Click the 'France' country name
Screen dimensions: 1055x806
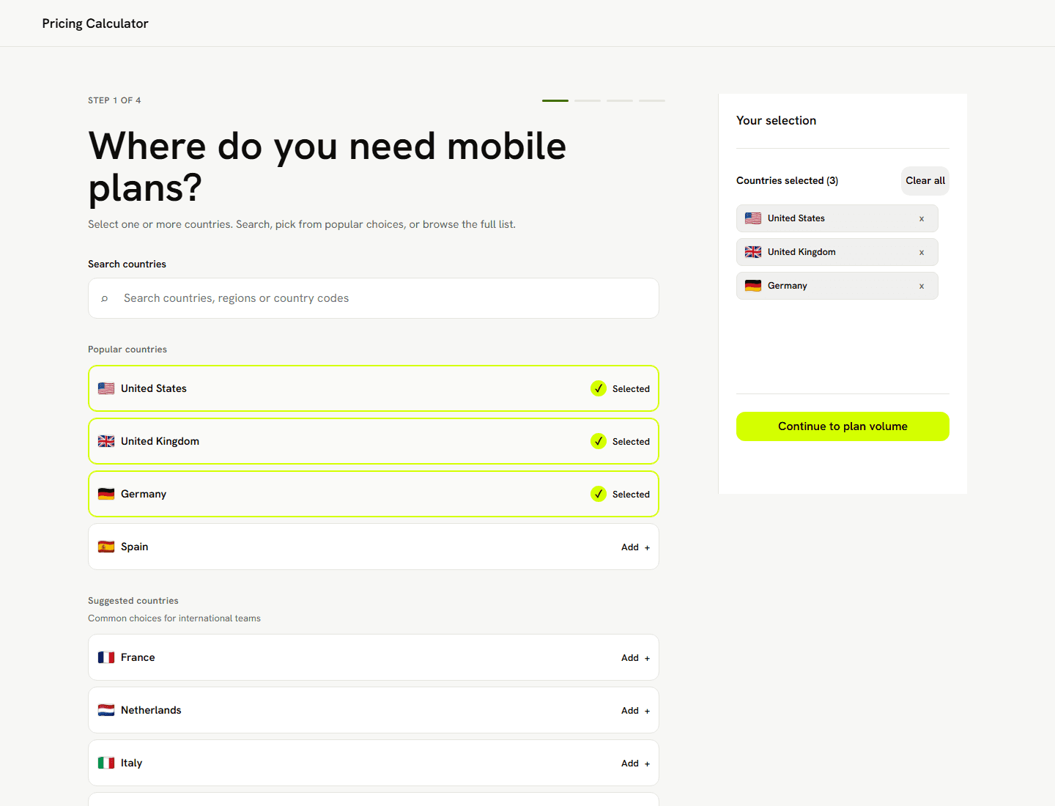[138, 657]
